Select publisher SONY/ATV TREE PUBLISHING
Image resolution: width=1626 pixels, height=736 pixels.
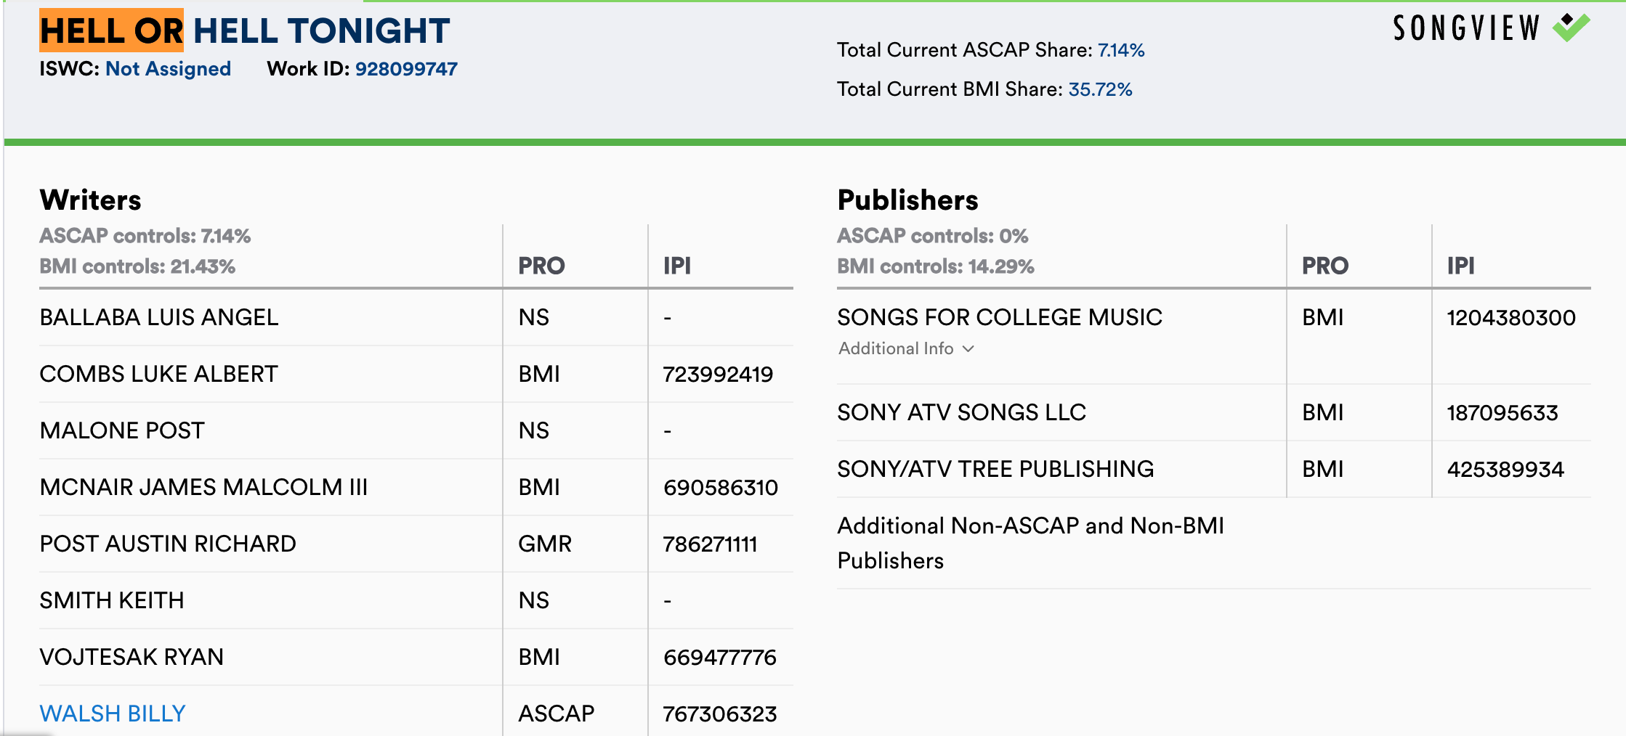(x=995, y=469)
